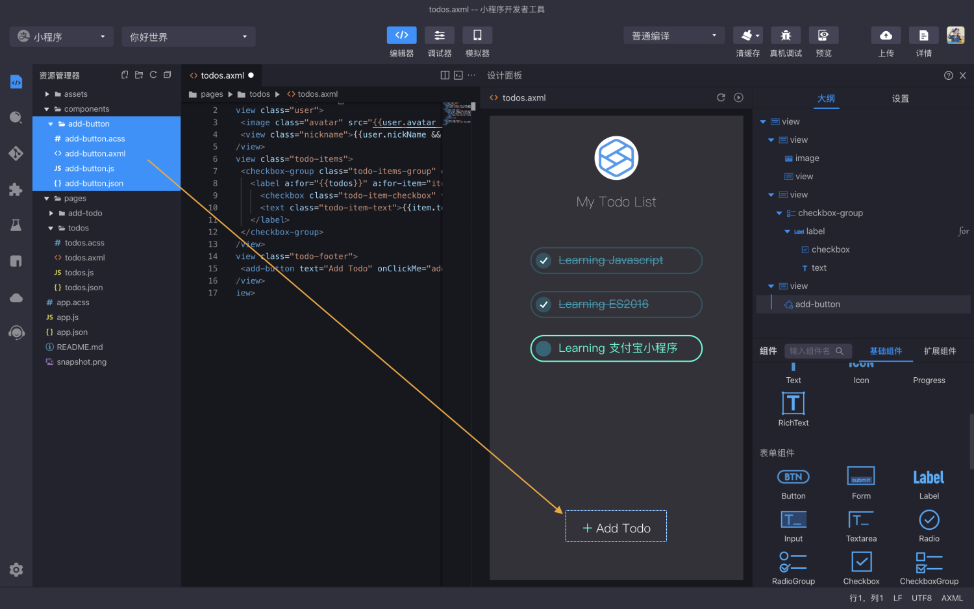Open the 详情 details icon
Screen dimensions: 974x609
click(924, 35)
